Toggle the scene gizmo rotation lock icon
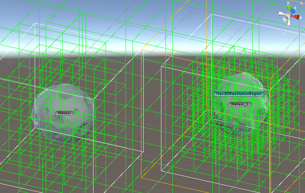The width and height of the screenshot is (305, 193). (x=301, y=3)
